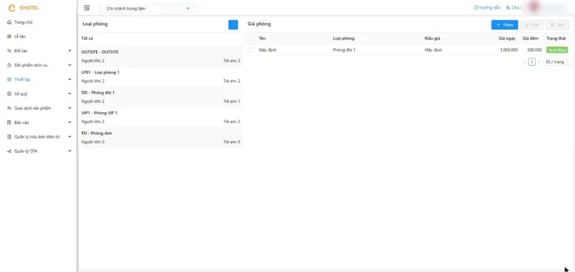Expand the Báo cáo submenu
Viewport: 575px width, 272px height.
[x=70, y=122]
